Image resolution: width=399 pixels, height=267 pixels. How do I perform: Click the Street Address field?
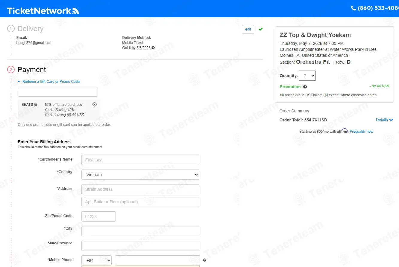[140, 189]
